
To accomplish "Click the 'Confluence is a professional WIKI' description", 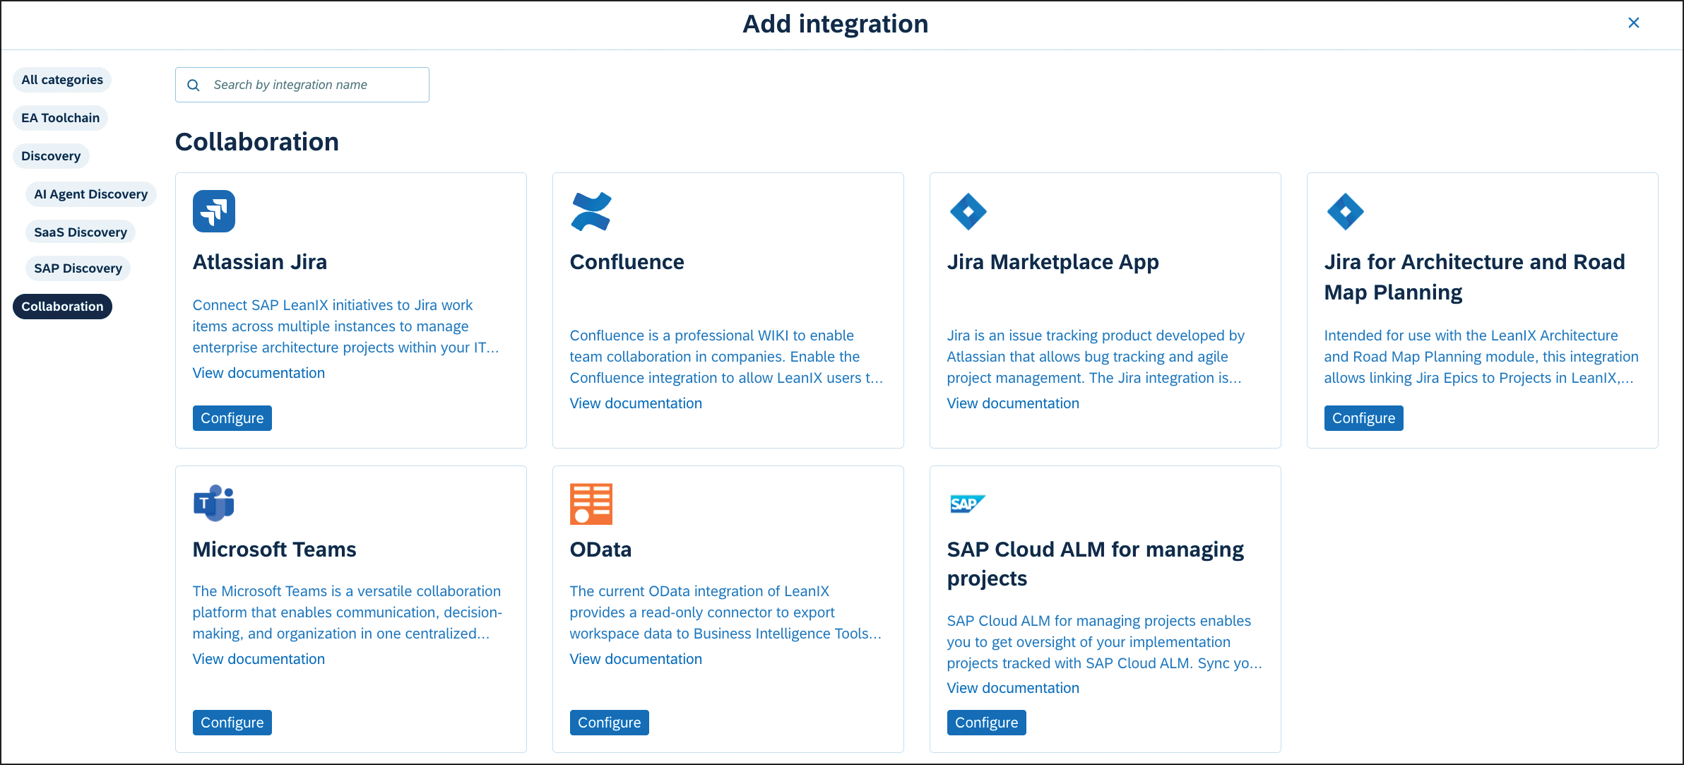I will 726,357.
